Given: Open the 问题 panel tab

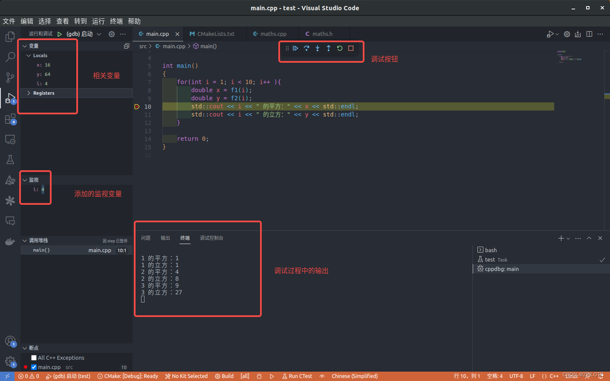Looking at the screenshot, I should [146, 238].
